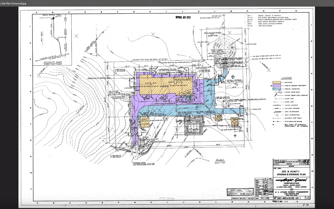Screen dimensions: 334x209
Task: Click the 'VICINITY MAP' caption
Action: [53, 62]
